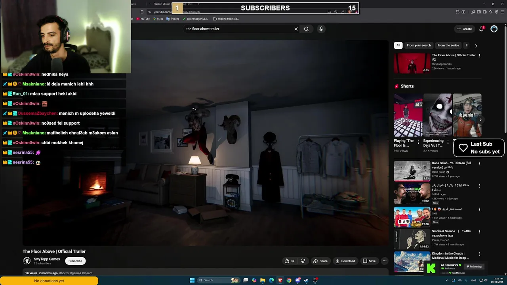Click the Share button
Screen dimensions: 507x285
(x=320, y=261)
